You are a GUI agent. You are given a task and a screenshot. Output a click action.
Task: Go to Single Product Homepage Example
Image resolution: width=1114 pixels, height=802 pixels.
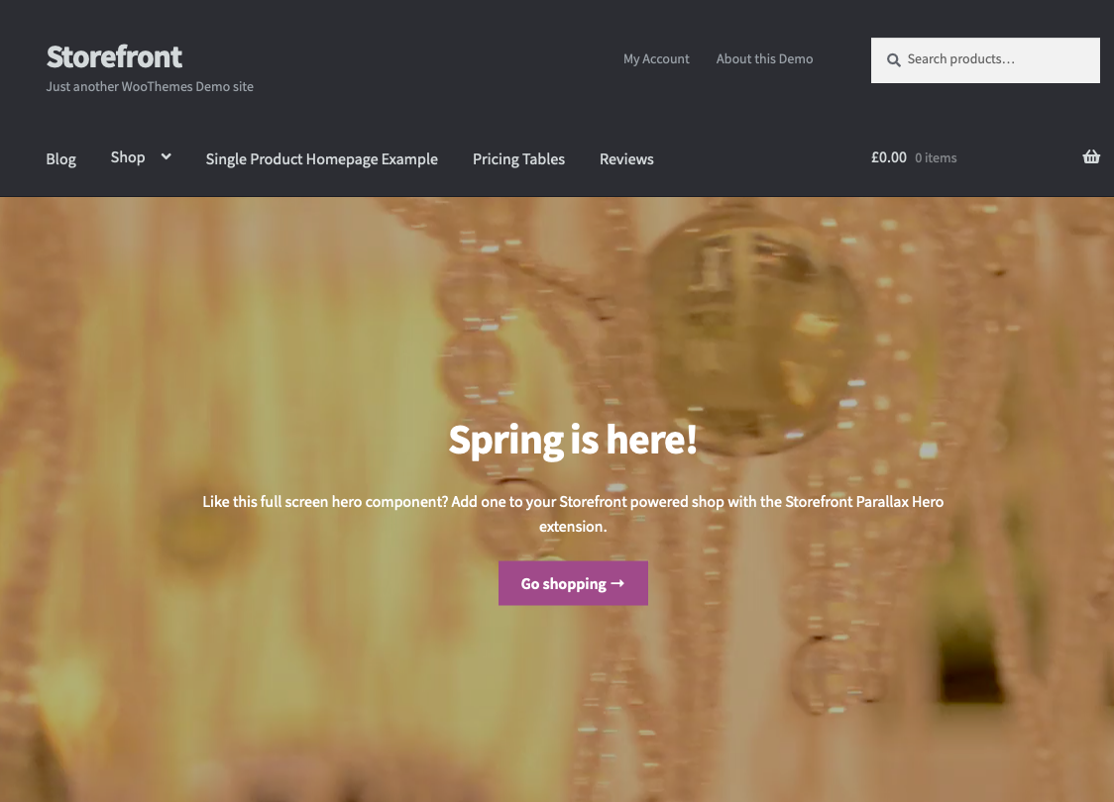point(322,159)
